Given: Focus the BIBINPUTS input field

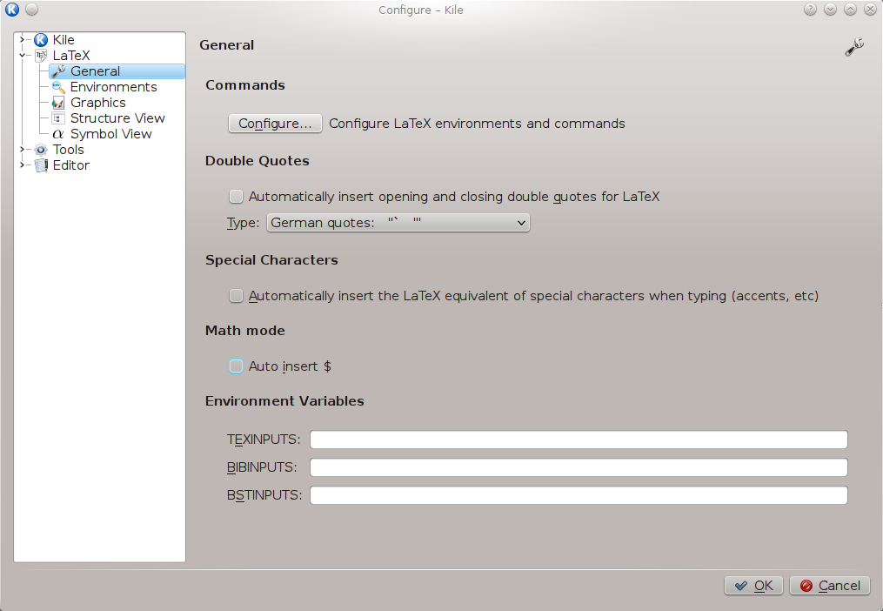Looking at the screenshot, I should click(579, 467).
